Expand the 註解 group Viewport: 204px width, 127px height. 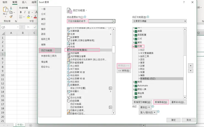139,66
